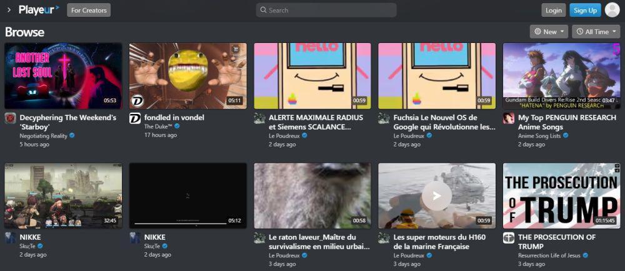625x271 pixels.
Task: Open 'My Top PENGUIN RESEARCH Anime Songs' title
Action: pos(567,122)
